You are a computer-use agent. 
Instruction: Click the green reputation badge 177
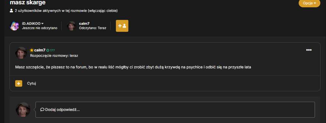[x=51, y=50]
